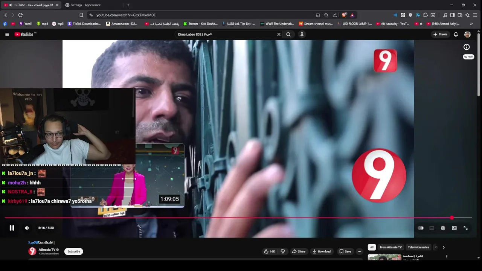Switch to theater mode

454,228
